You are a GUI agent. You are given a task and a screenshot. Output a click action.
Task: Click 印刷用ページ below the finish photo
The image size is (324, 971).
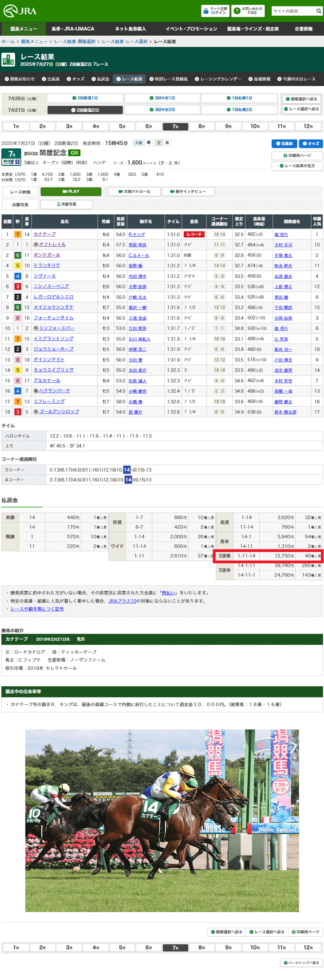[305, 932]
